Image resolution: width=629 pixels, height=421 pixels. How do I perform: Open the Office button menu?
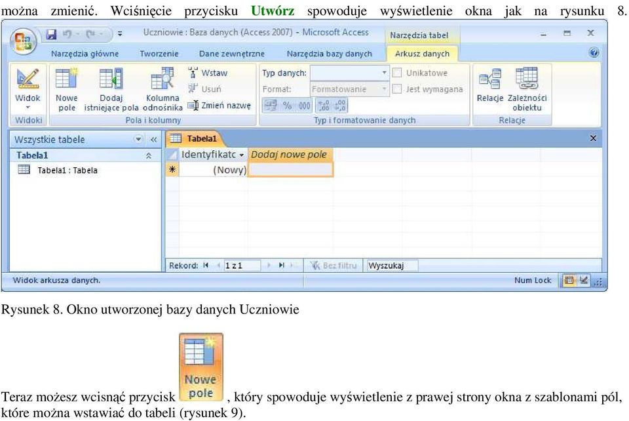pos(24,41)
